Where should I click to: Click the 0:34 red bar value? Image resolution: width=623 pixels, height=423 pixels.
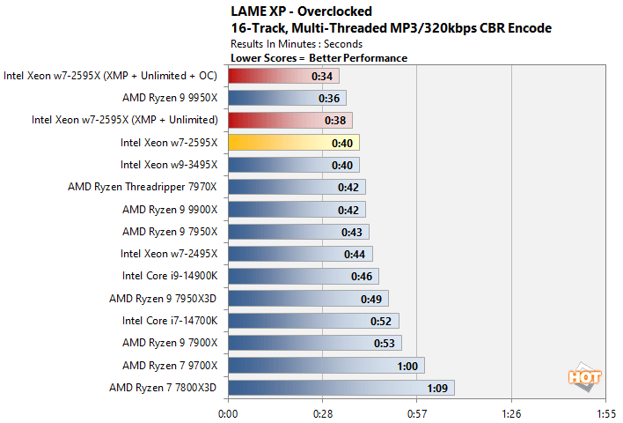click(322, 76)
